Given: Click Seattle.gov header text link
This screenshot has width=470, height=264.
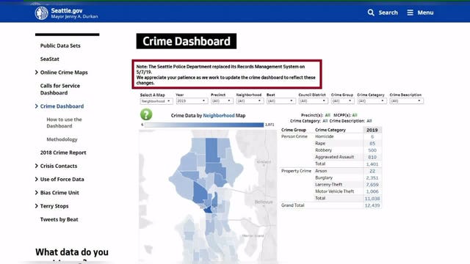Looking at the screenshot, I should (67, 10).
